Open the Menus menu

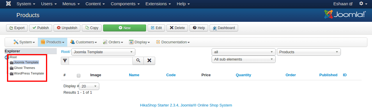(71, 4)
